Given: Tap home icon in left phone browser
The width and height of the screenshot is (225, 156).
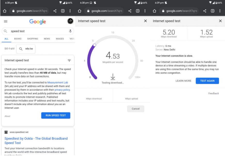Looking at the screenshot, I should [x=5, y=11].
